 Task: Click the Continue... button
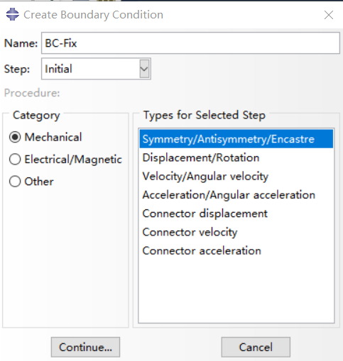[x=85, y=347]
